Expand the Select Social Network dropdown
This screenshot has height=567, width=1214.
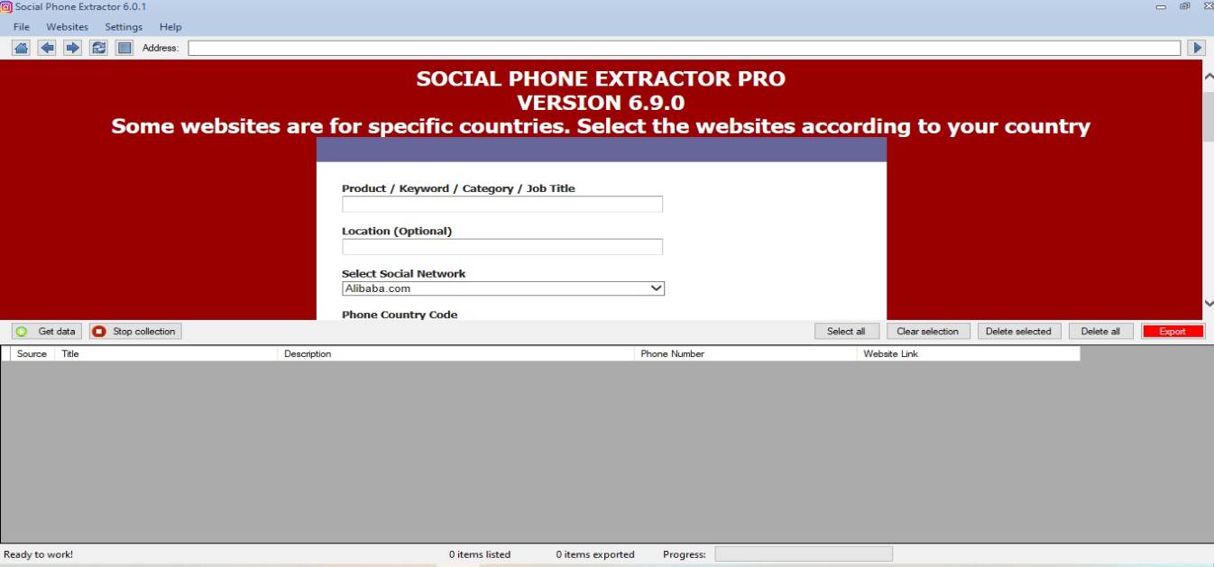(x=503, y=288)
